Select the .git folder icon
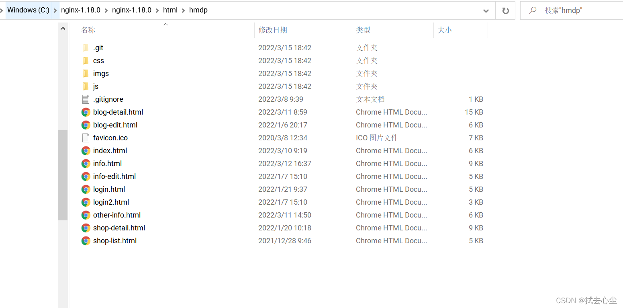The height and width of the screenshot is (308, 623). point(86,48)
